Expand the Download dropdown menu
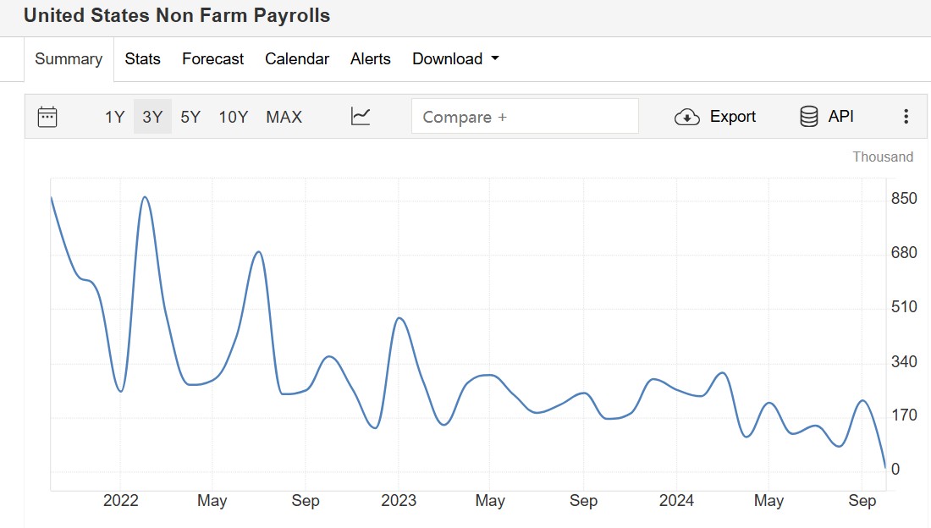The width and height of the screenshot is (931, 528). (x=455, y=59)
